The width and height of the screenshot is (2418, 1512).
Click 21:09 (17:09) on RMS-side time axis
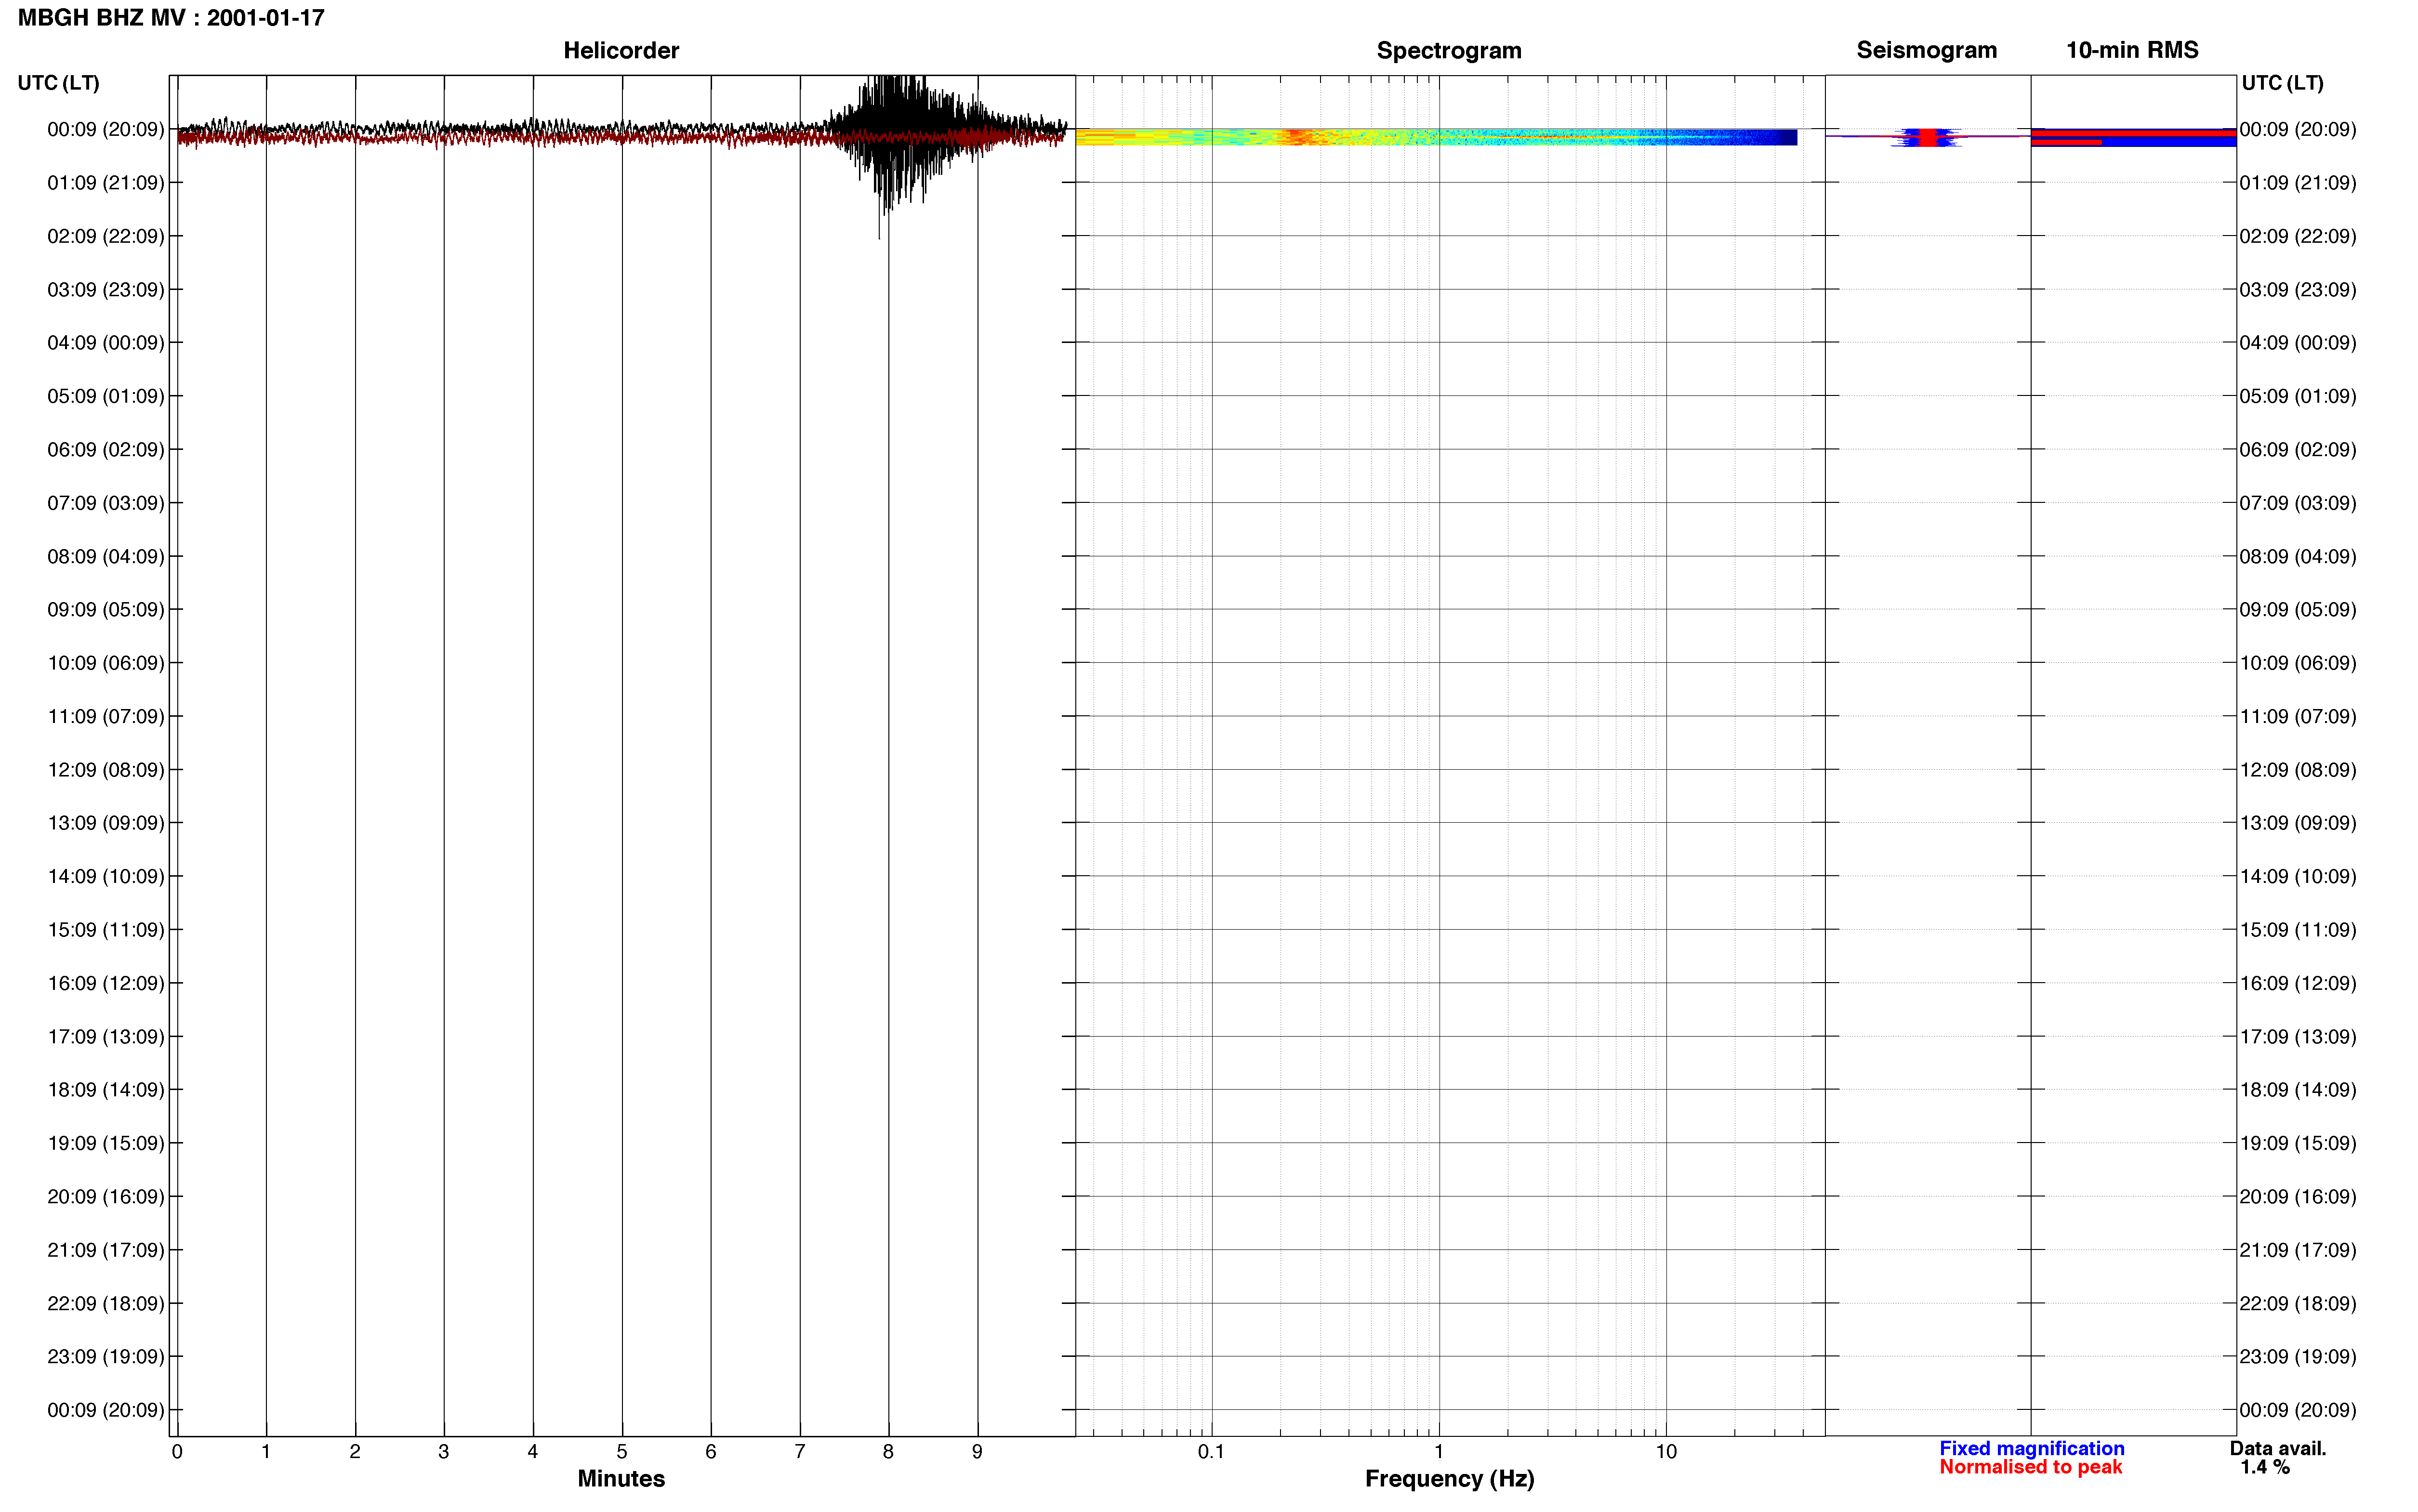click(x=2298, y=1250)
